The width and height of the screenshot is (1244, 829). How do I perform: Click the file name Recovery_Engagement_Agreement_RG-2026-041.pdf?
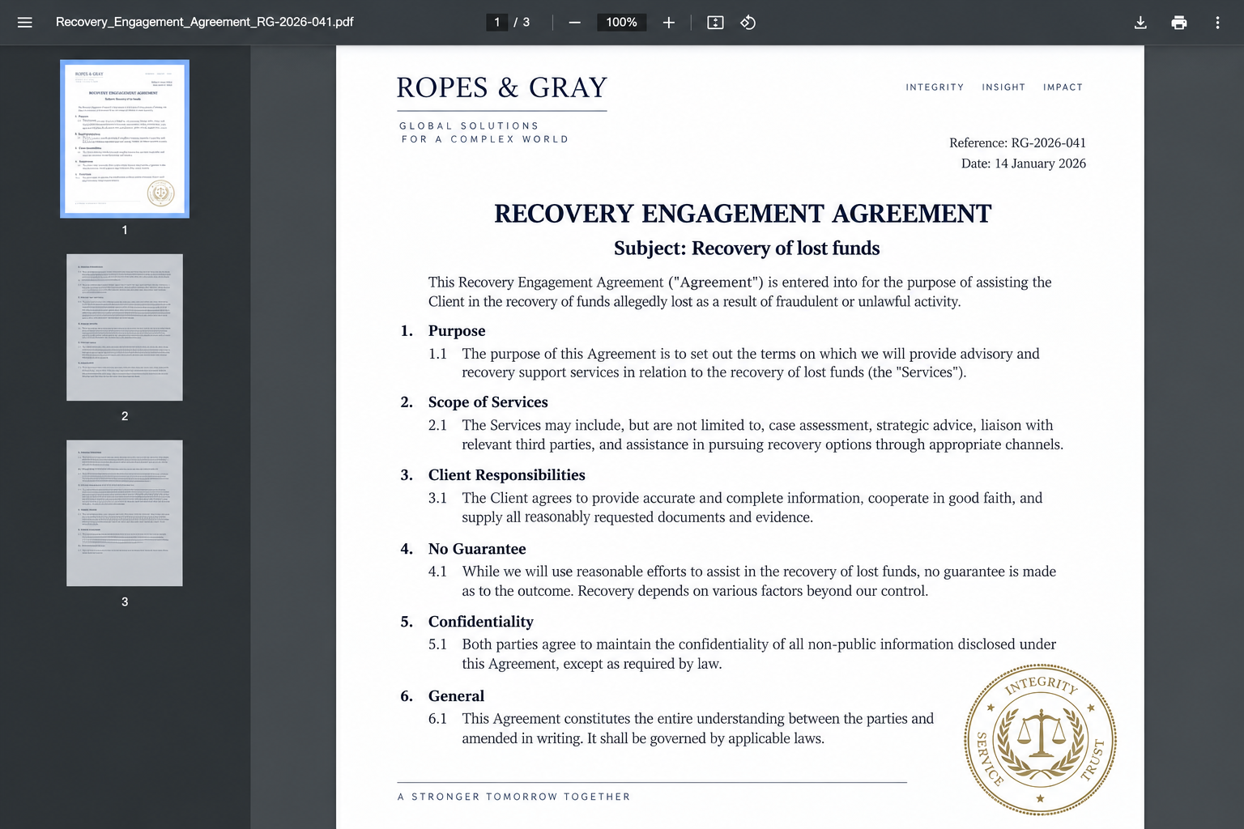tap(205, 22)
